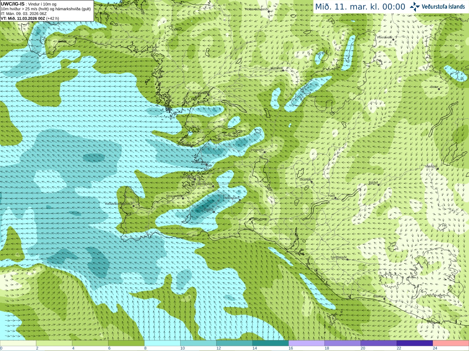Click the 20–22 m/s violet legend swatch

point(379,343)
